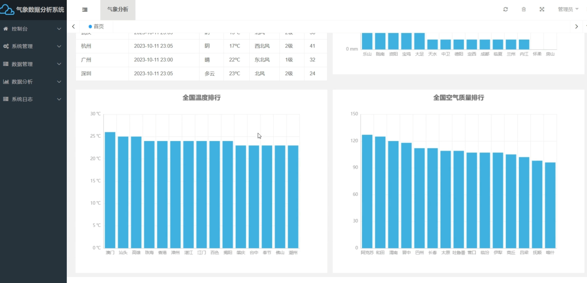Click the 长春 axis label
The width and height of the screenshot is (587, 283).
click(433, 253)
